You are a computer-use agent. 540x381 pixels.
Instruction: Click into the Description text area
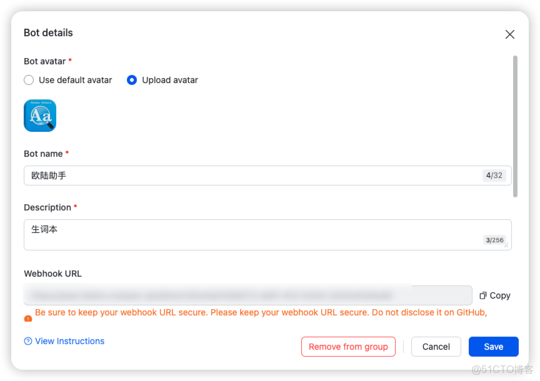click(x=250, y=234)
